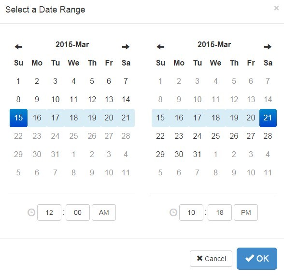Viewport: 284px width, 277px height.
Task: Toggle the start time AM button
Action: [x=104, y=212]
